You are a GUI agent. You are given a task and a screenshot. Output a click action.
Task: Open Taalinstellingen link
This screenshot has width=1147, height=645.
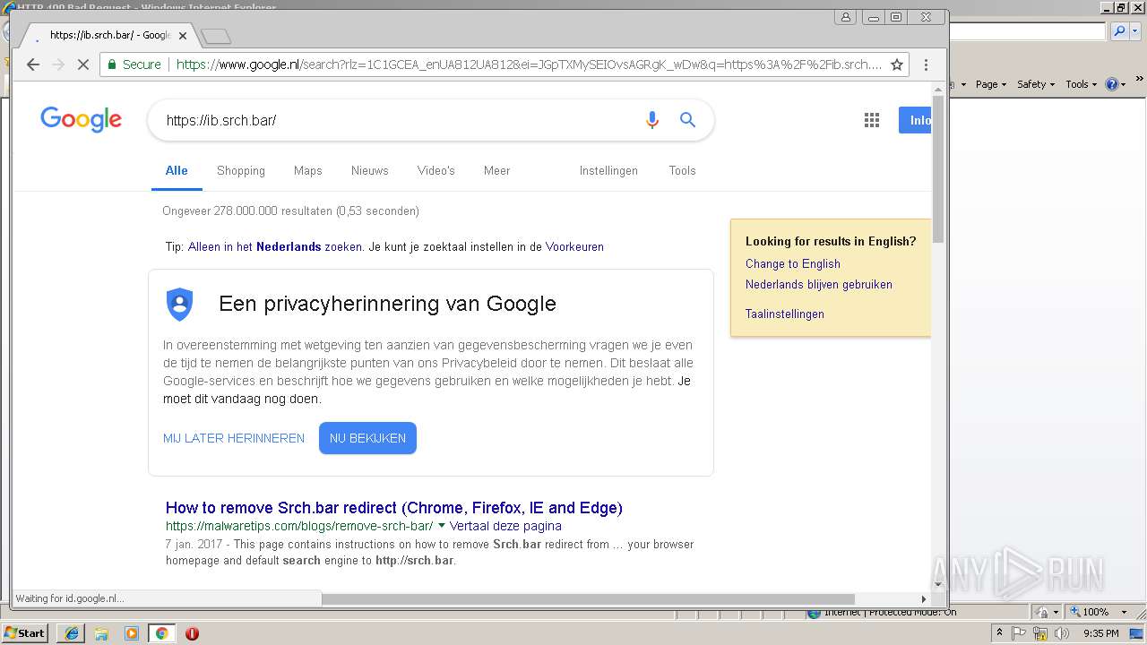[785, 314]
